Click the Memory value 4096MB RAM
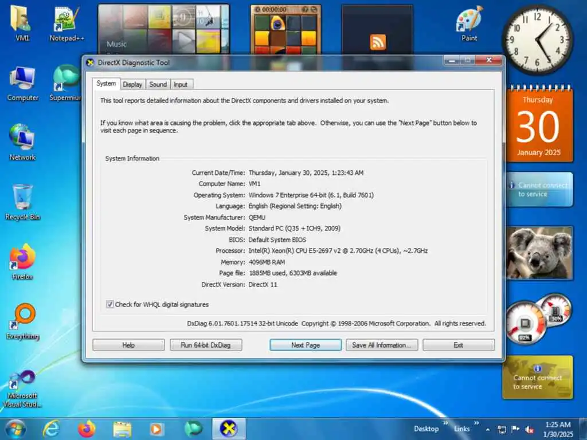 click(267, 262)
